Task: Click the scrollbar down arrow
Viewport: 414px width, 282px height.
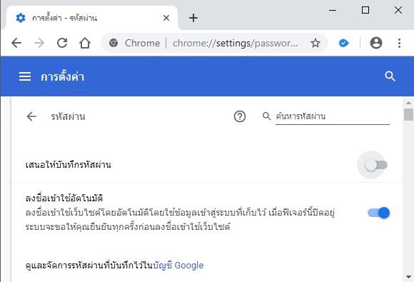Action: pyautogui.click(x=408, y=277)
